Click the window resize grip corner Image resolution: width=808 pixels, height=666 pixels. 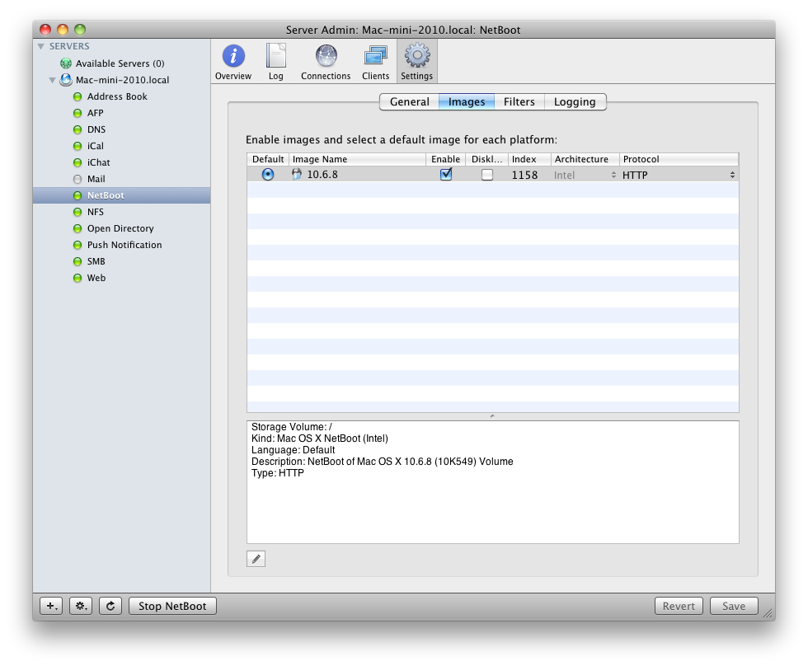point(768,613)
